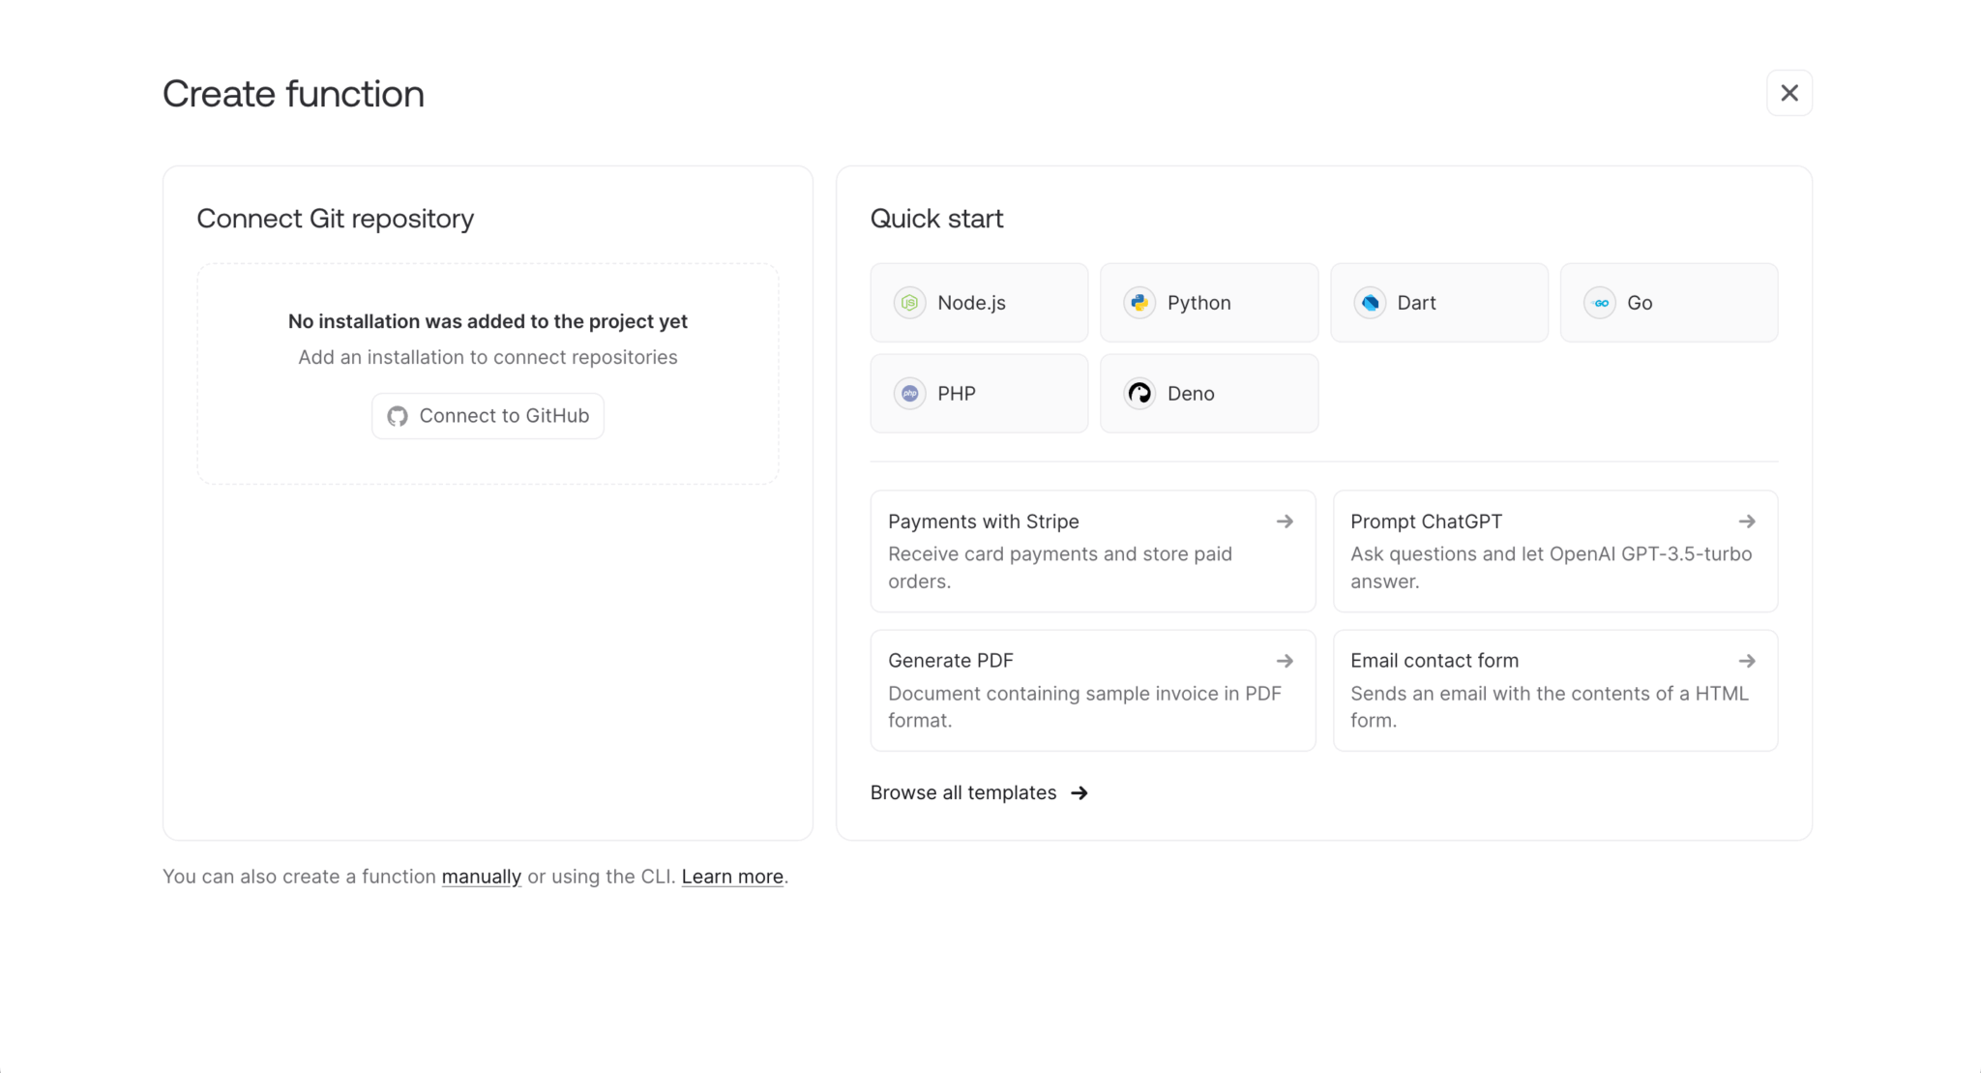
Task: Click arrow on Prompt ChatGPT template
Action: [x=1746, y=522]
